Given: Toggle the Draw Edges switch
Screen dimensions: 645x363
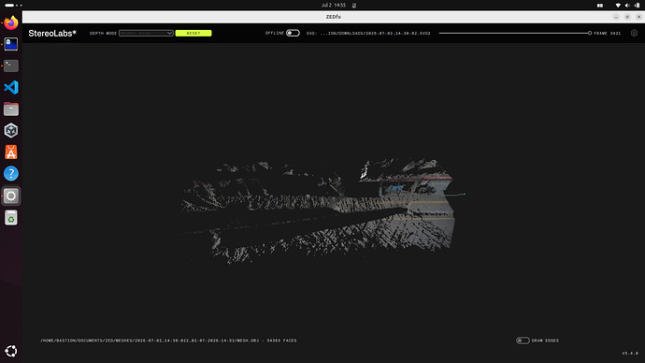Looking at the screenshot, I should pos(523,341).
